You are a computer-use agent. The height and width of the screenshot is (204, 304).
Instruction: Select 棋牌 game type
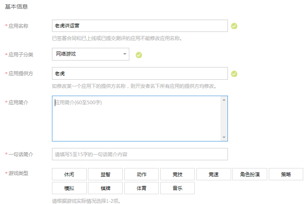click(x=105, y=188)
